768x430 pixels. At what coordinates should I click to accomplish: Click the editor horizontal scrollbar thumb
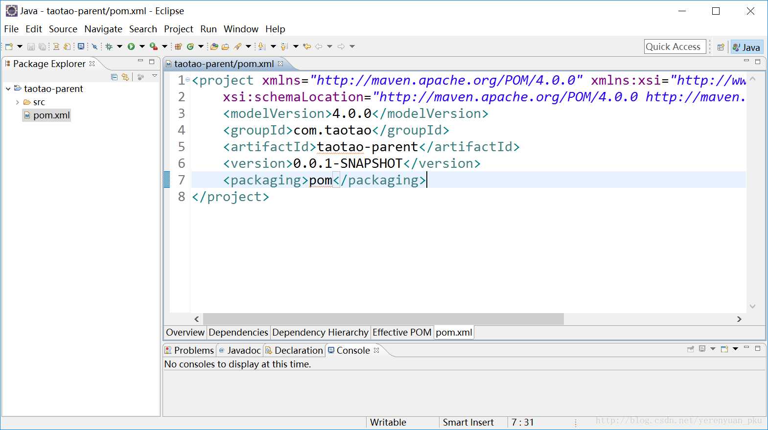tap(383, 319)
